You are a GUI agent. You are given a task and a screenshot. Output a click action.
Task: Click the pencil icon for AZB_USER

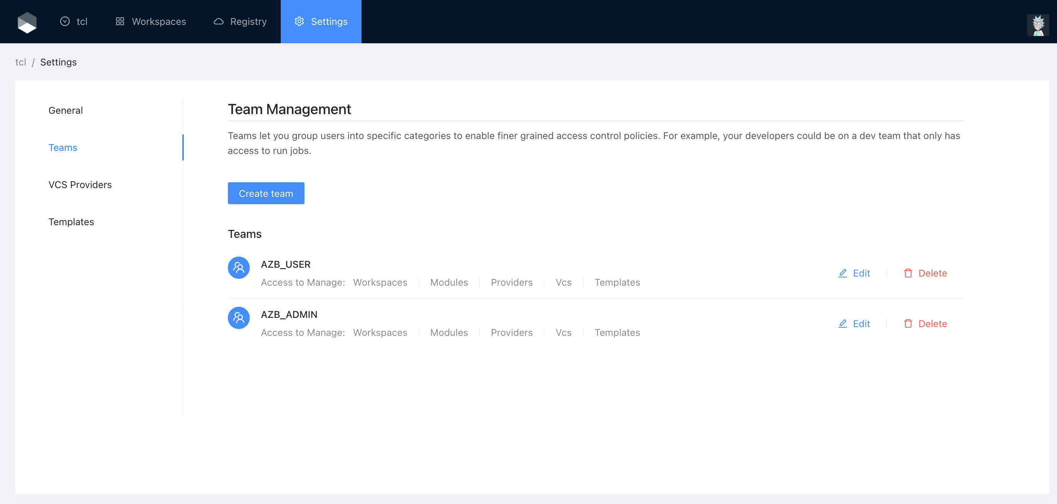pos(843,273)
